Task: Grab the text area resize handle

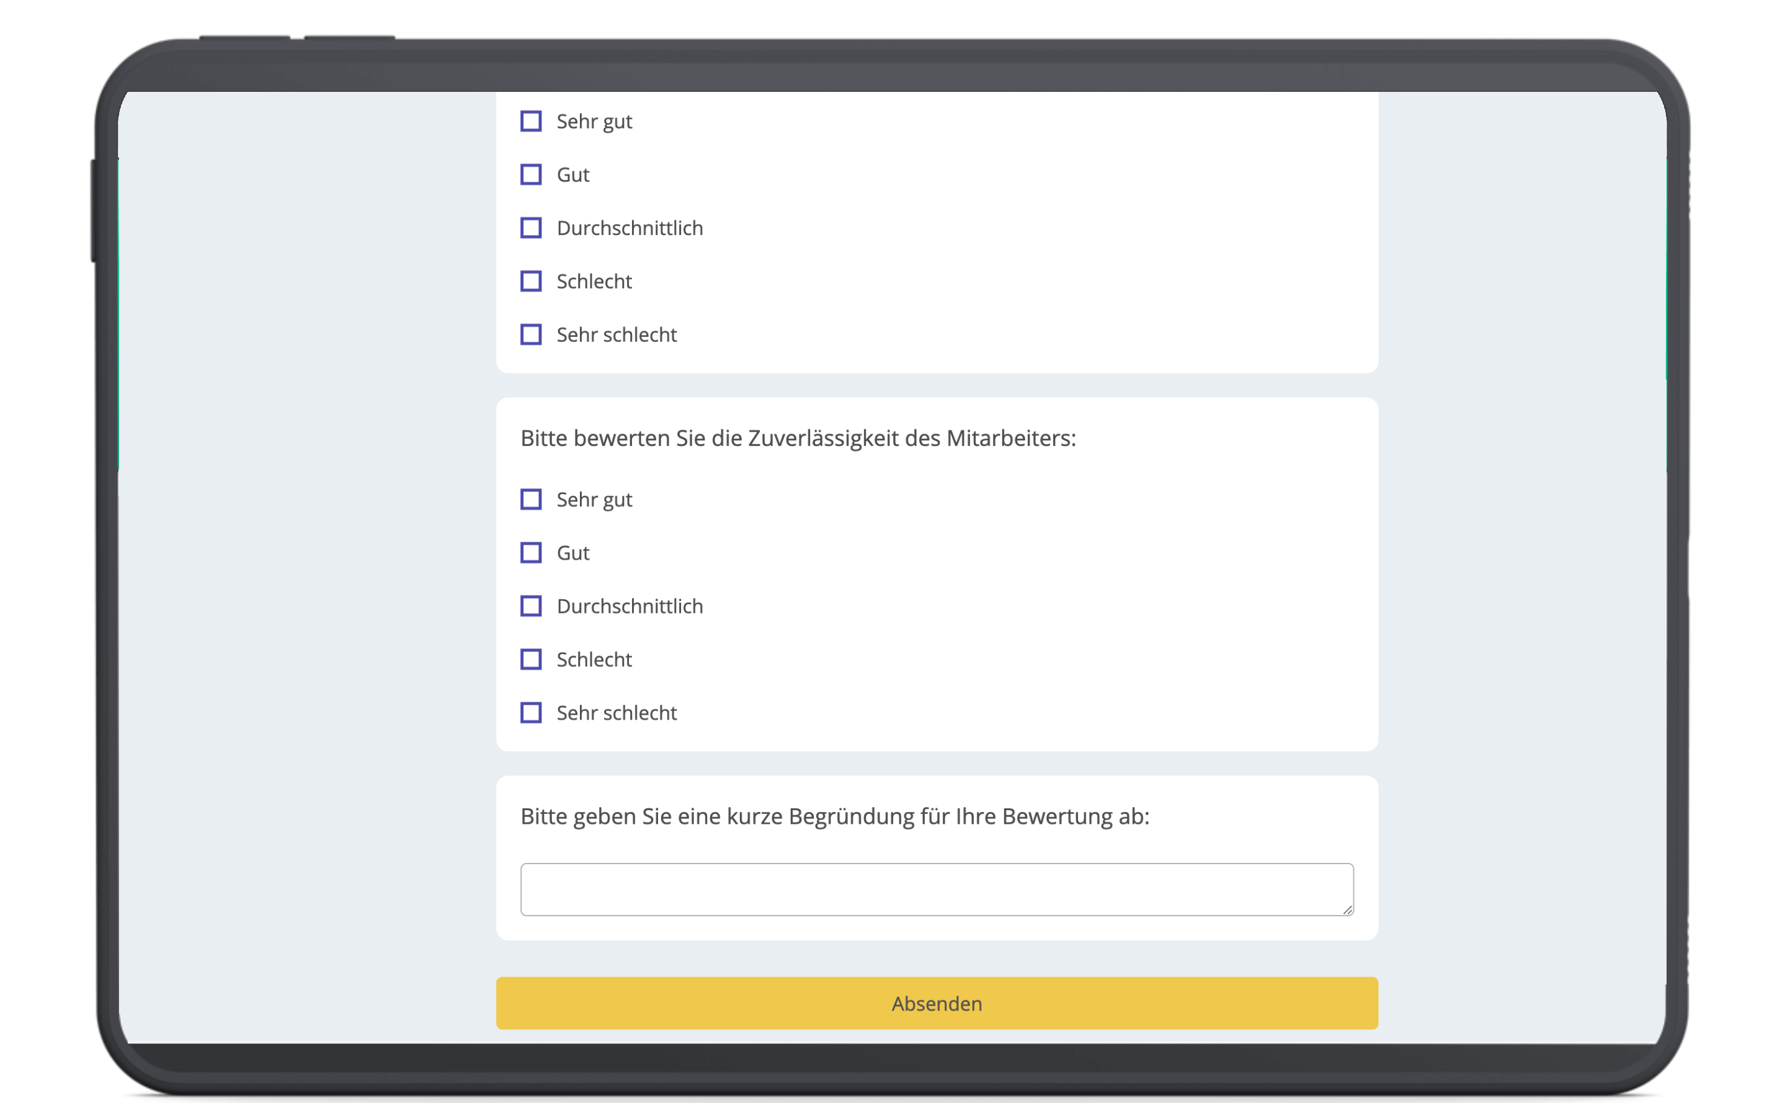Action: (x=1348, y=909)
